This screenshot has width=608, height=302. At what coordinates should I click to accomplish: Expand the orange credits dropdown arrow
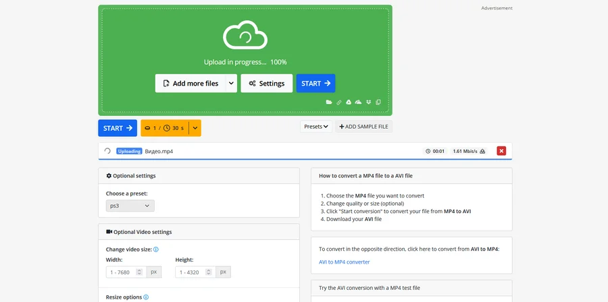(195, 128)
